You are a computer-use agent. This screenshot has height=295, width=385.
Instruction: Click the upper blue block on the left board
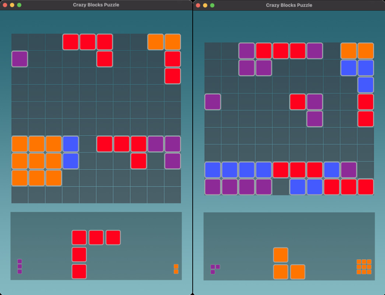tap(70, 144)
